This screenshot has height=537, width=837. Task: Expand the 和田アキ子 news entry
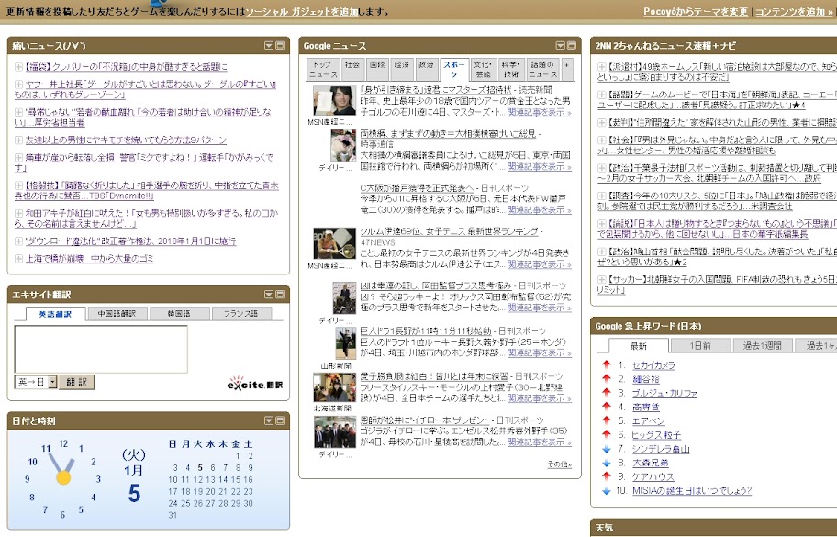(18, 214)
